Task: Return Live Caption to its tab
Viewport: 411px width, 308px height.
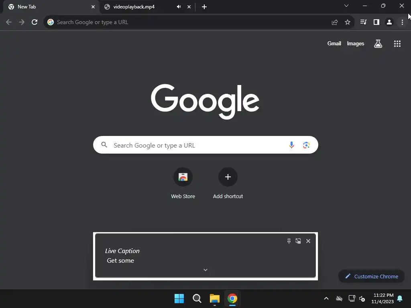Action: pos(298,241)
